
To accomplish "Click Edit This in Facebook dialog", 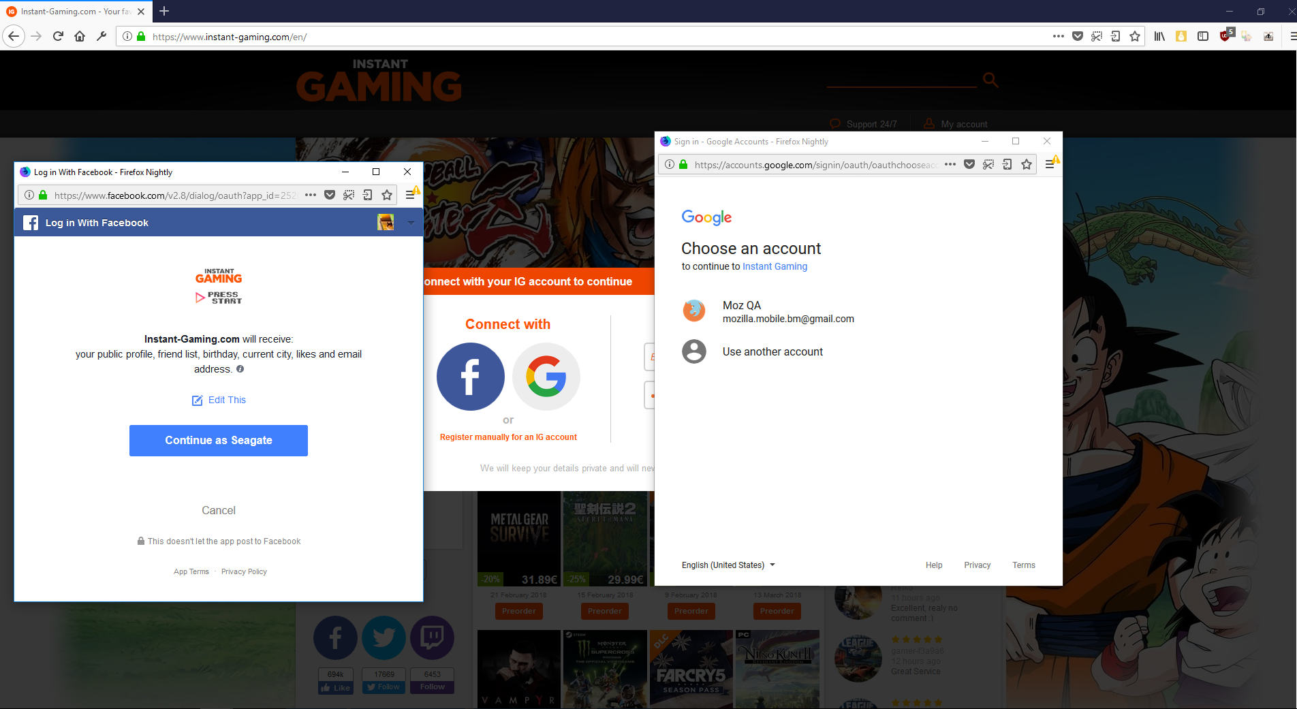I will [x=219, y=400].
